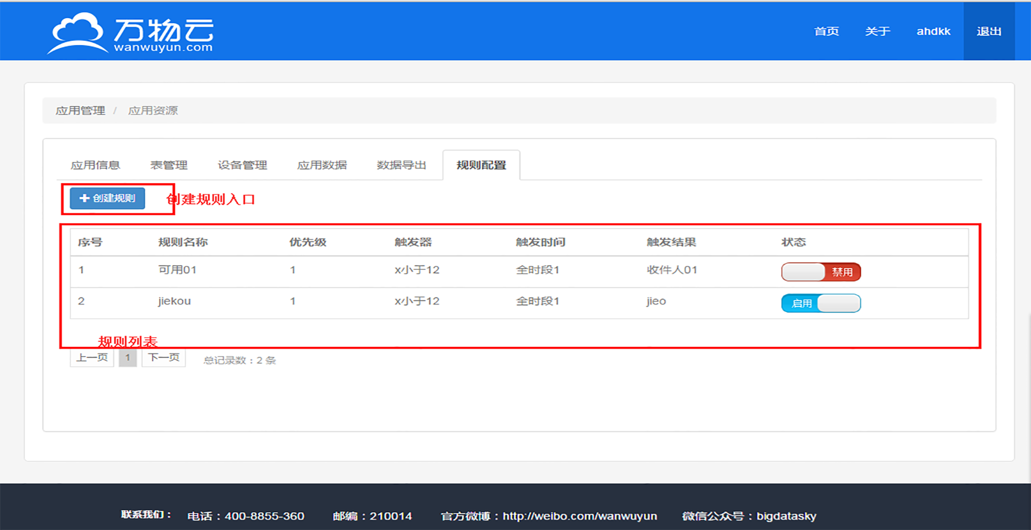Click the 创建规则 button
Image resolution: width=1031 pixels, height=530 pixels.
pyautogui.click(x=107, y=198)
